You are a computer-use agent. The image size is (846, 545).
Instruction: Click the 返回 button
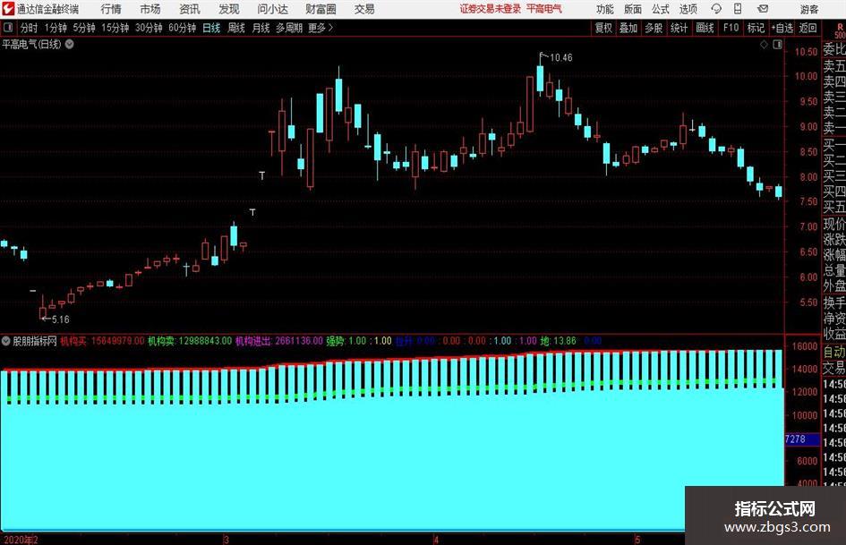pyautogui.click(x=808, y=28)
